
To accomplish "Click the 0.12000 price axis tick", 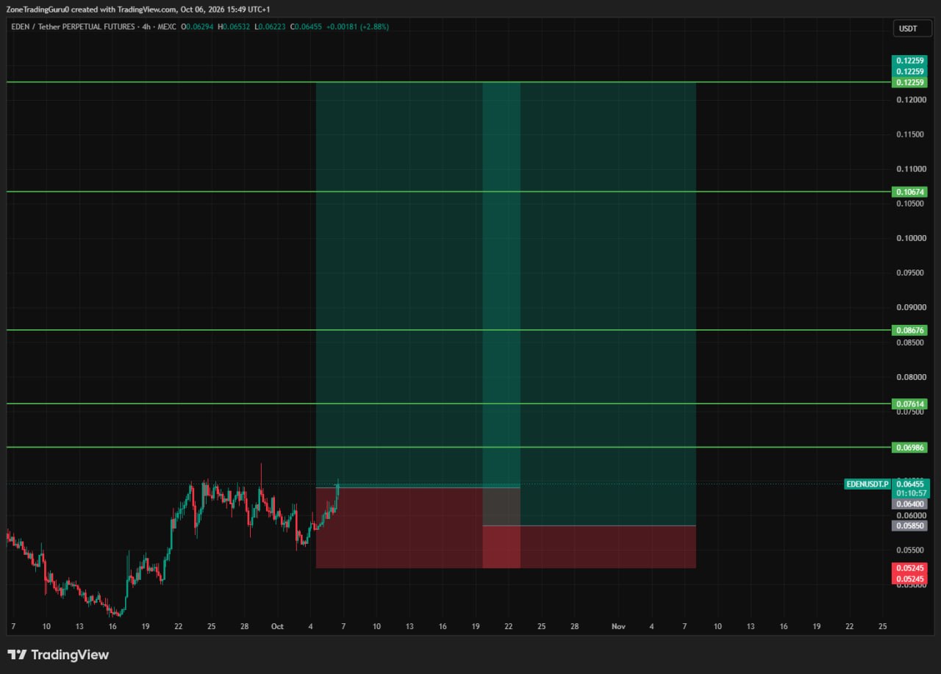I will [x=910, y=100].
